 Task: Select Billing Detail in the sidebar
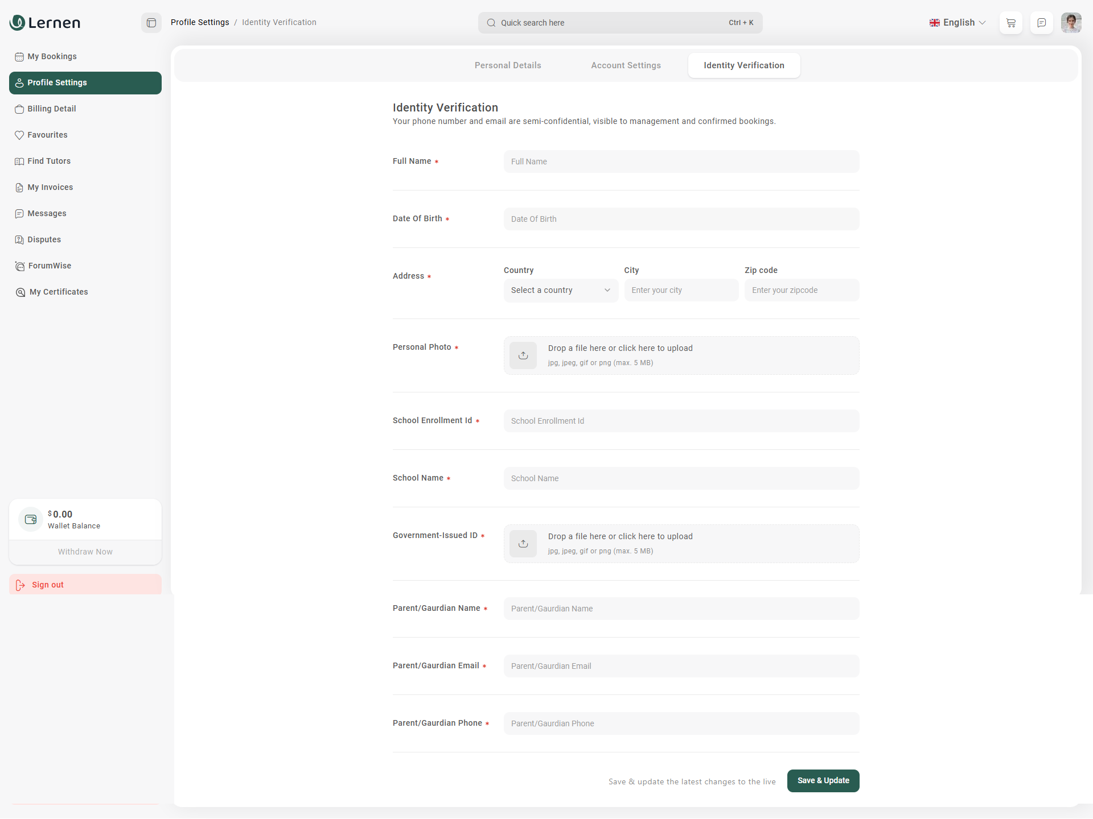52,109
